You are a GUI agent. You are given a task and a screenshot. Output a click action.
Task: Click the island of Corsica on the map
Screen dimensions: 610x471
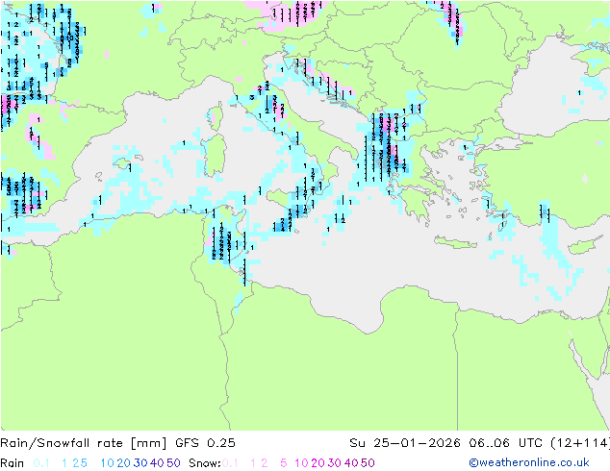[x=216, y=115]
